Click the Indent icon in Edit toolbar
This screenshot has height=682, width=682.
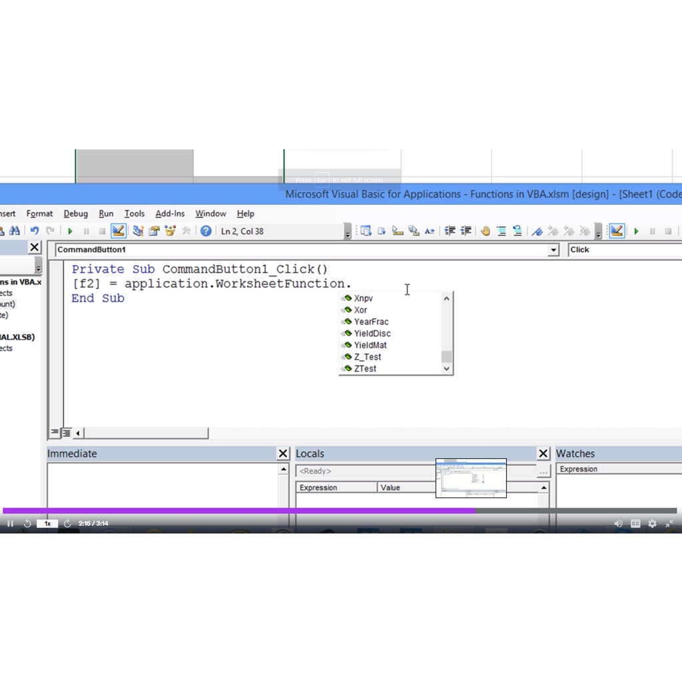(x=450, y=231)
